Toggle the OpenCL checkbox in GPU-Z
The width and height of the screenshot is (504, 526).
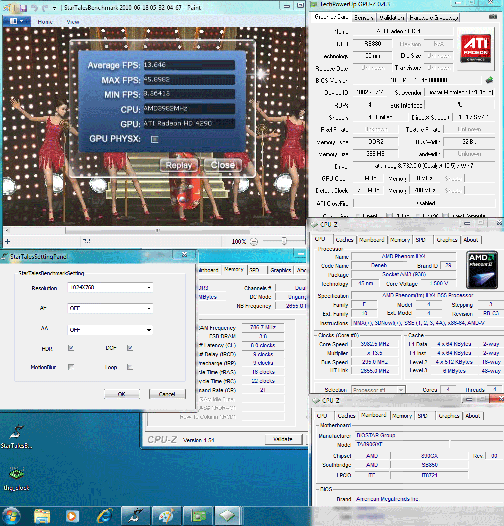pyautogui.click(x=358, y=216)
